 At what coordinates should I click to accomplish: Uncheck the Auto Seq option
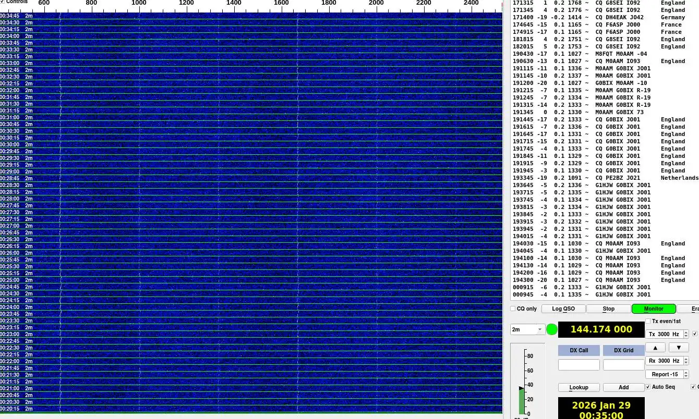pyautogui.click(x=648, y=387)
